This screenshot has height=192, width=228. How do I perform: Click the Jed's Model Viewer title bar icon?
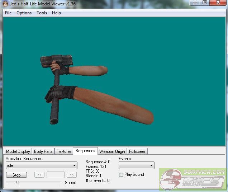(5, 4)
